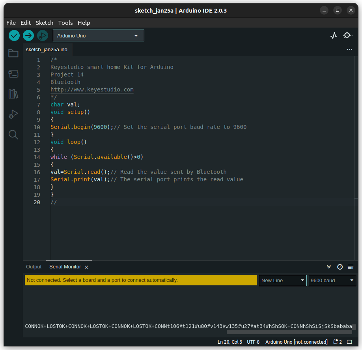Toggle autoscroll in Serial Monitor
Image resolution: width=362 pixels, height=350 pixels.
(329, 267)
